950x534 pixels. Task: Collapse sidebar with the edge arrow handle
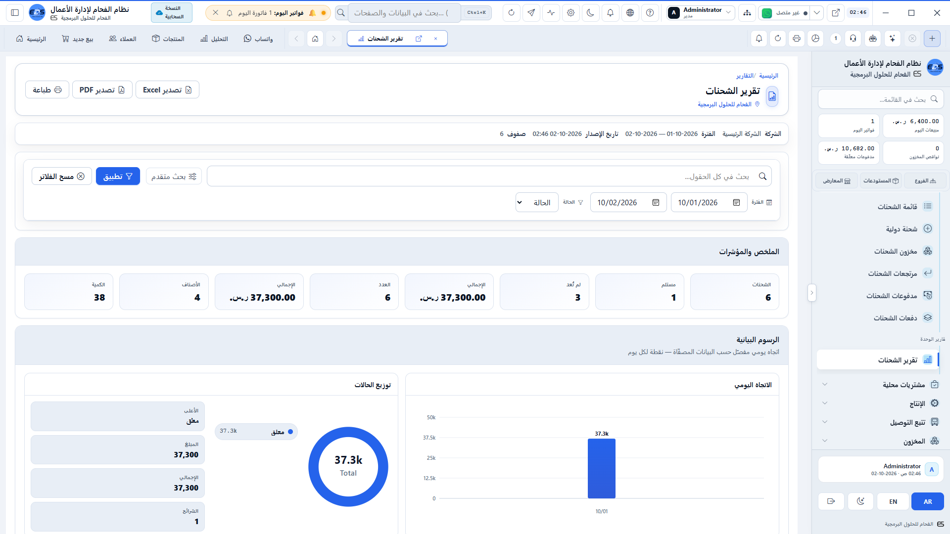811,293
